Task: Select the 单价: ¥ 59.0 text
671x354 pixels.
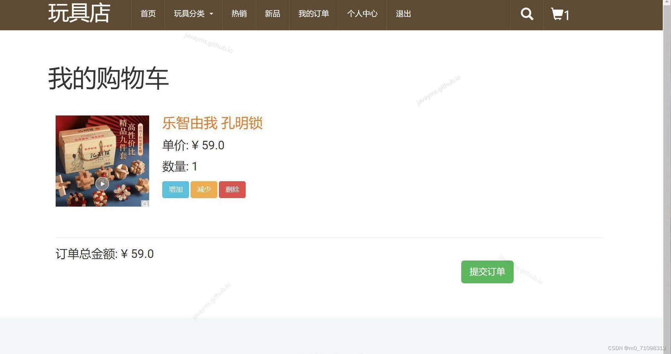Action: coord(193,145)
